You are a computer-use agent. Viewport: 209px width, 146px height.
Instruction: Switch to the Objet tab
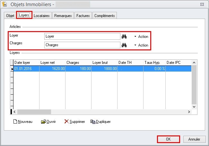[10, 16]
